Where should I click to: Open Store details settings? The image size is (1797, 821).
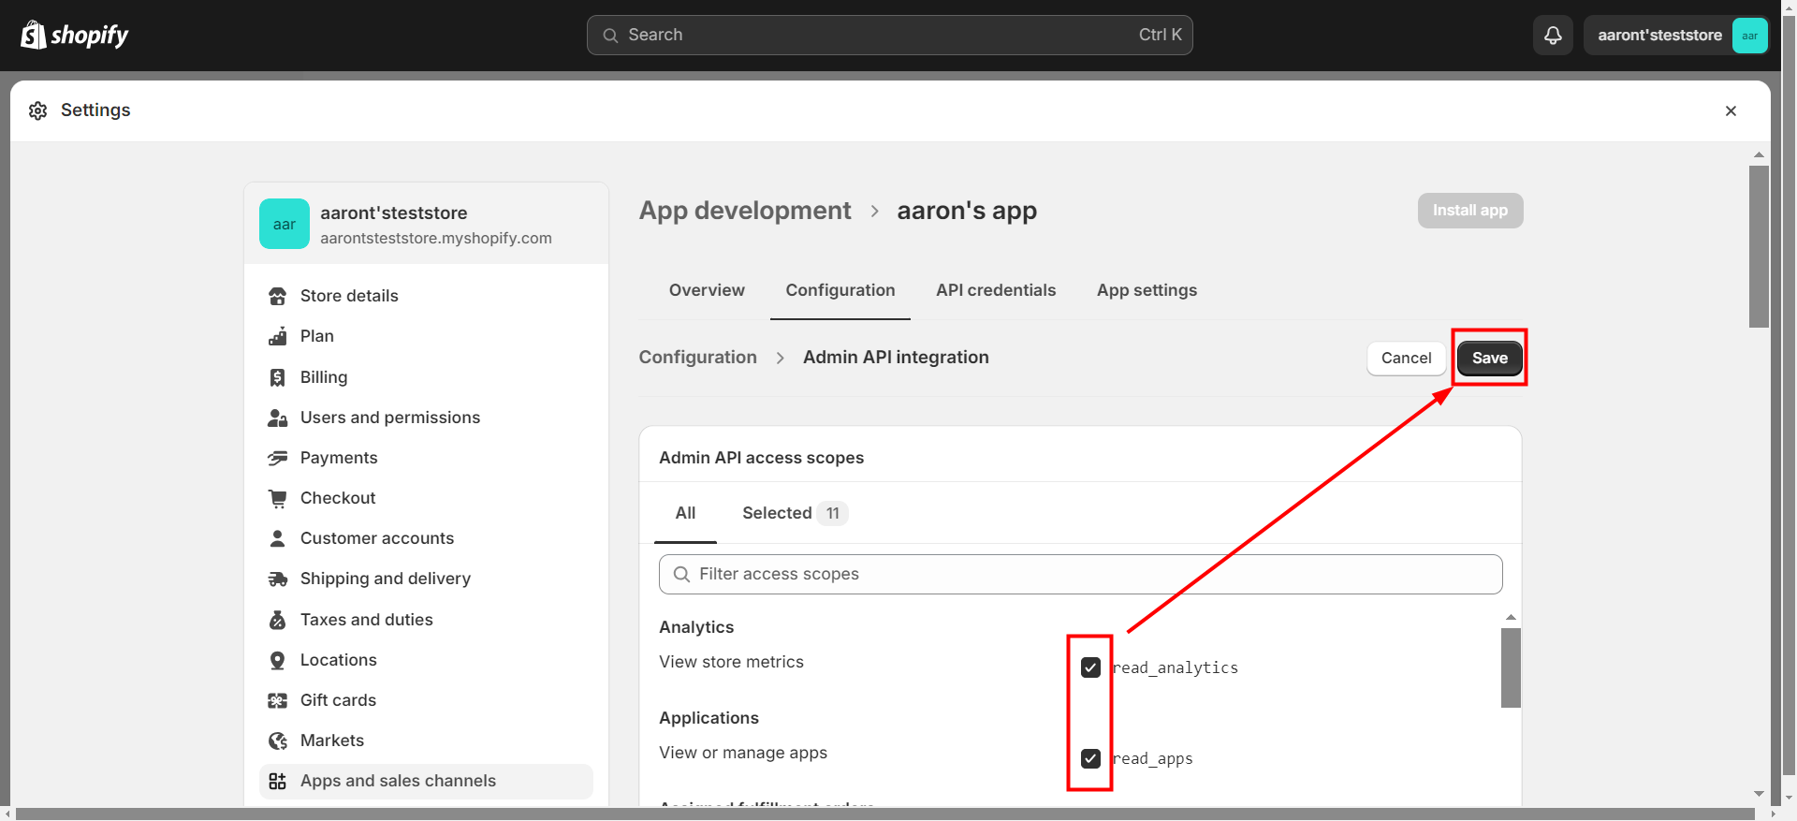[426, 296]
